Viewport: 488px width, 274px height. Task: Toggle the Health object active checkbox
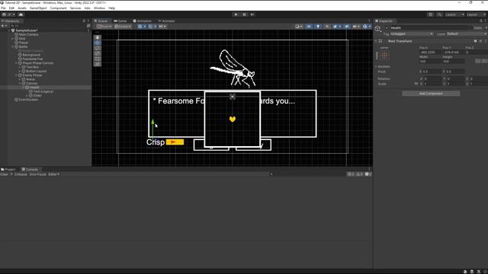click(387, 27)
